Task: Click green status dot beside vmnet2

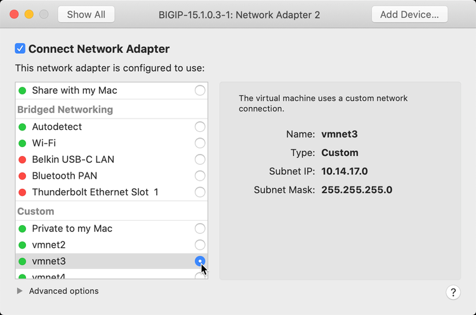Action: [22, 245]
